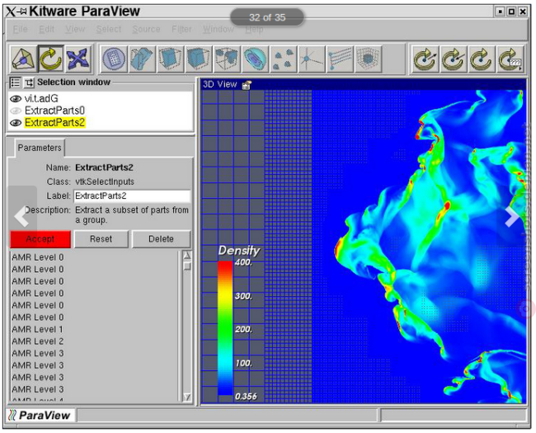Viewport: 536px width, 433px height.
Task: Maximize the ParaView window
Action: pyautogui.click(x=511, y=12)
